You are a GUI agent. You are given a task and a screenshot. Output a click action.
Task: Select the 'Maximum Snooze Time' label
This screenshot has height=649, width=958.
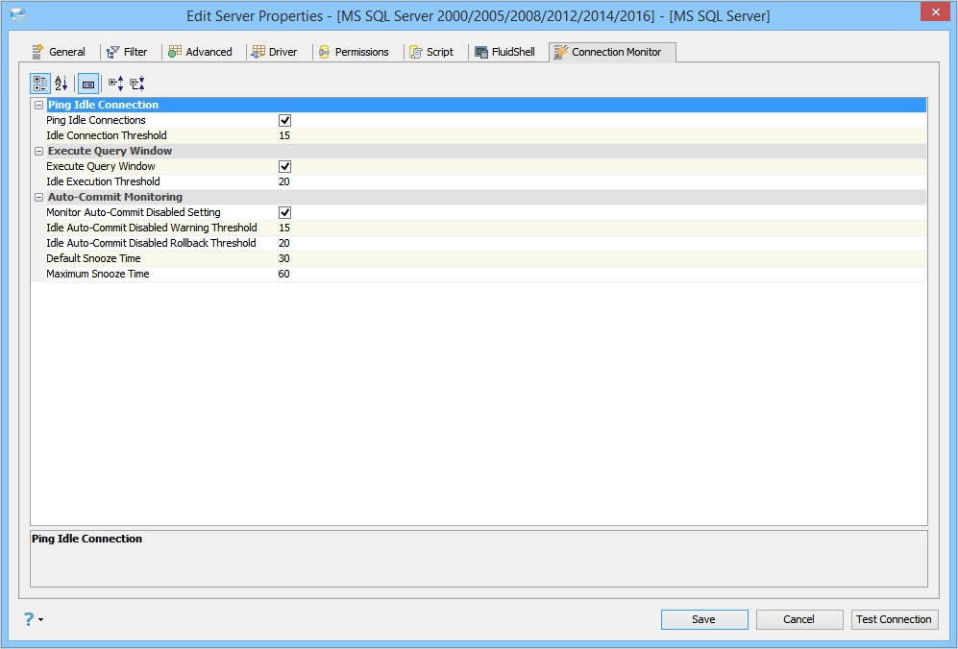[x=98, y=274]
